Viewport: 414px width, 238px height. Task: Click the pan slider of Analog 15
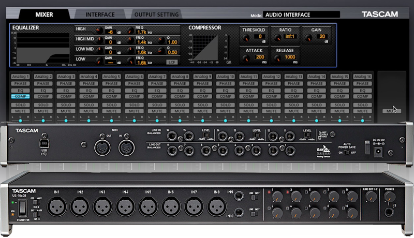[339, 121]
